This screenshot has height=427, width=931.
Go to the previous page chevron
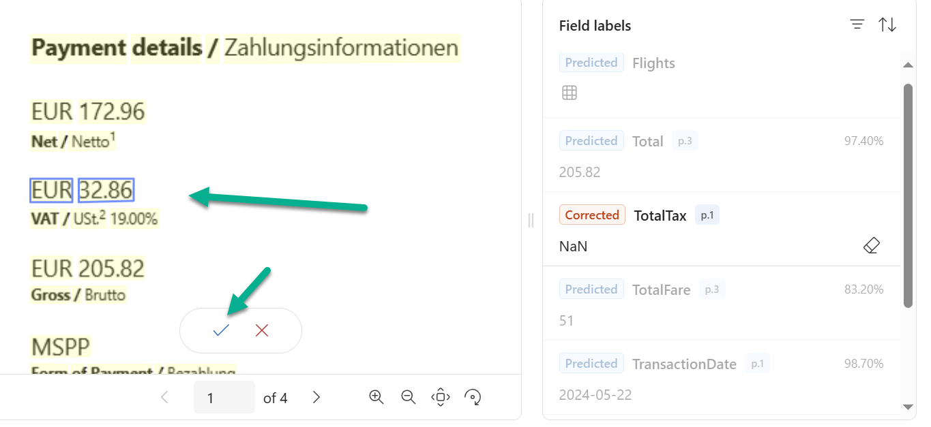coord(164,397)
